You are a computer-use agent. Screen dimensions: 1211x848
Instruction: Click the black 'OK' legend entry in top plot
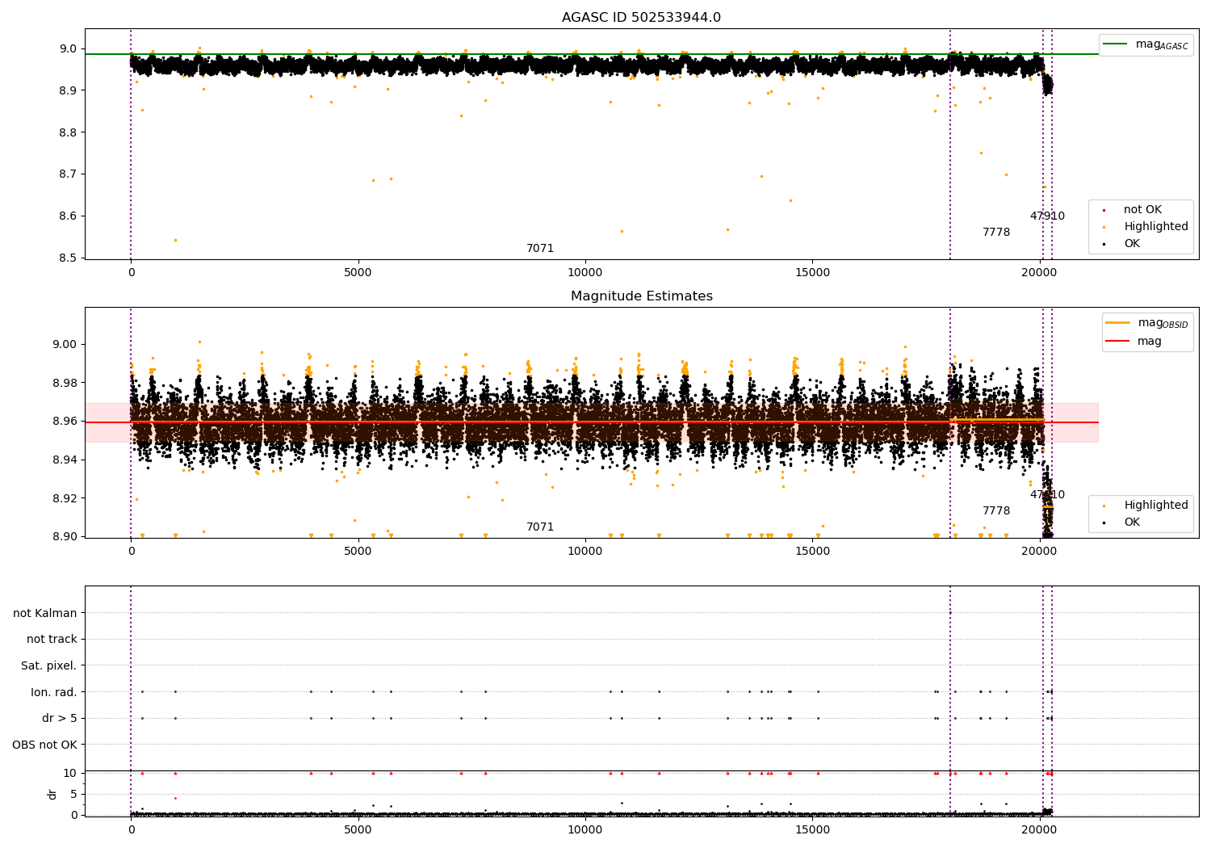point(1132,244)
